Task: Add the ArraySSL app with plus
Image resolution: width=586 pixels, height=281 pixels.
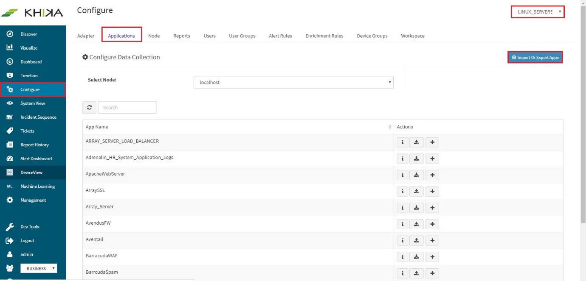Action: [x=432, y=192]
